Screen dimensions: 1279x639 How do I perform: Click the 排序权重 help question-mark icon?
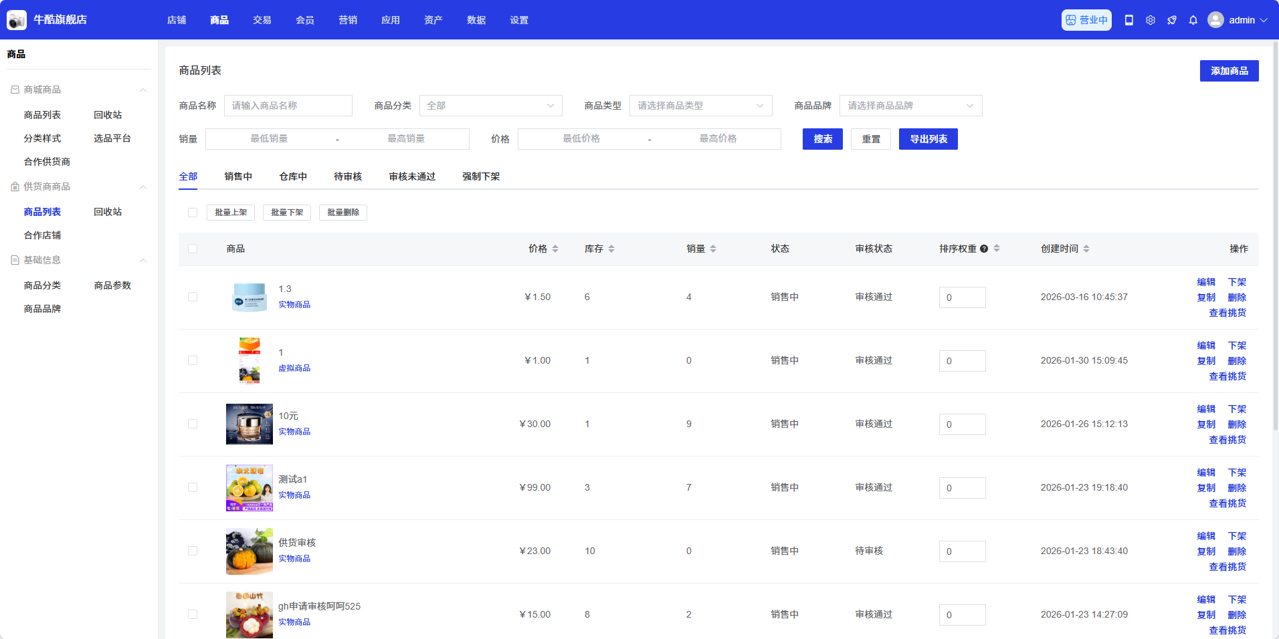(984, 249)
